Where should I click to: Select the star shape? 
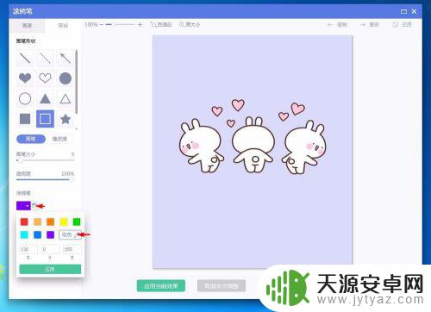[66, 119]
